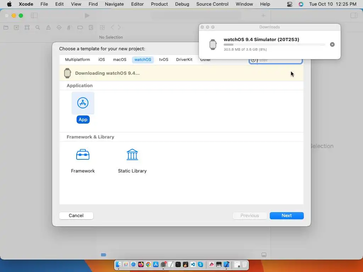The width and height of the screenshot is (363, 272).
Task: Open the Breakpoint navigator icon
Action: (x=80, y=28)
